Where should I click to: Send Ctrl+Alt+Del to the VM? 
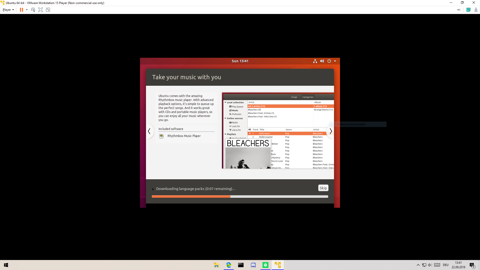33,10
